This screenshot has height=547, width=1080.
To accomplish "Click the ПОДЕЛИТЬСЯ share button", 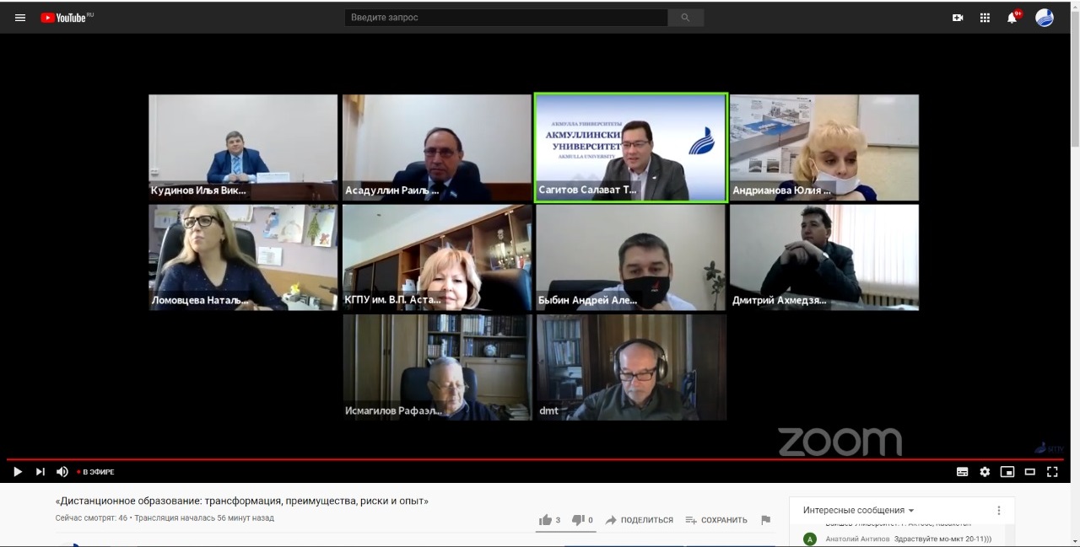I will 639,520.
